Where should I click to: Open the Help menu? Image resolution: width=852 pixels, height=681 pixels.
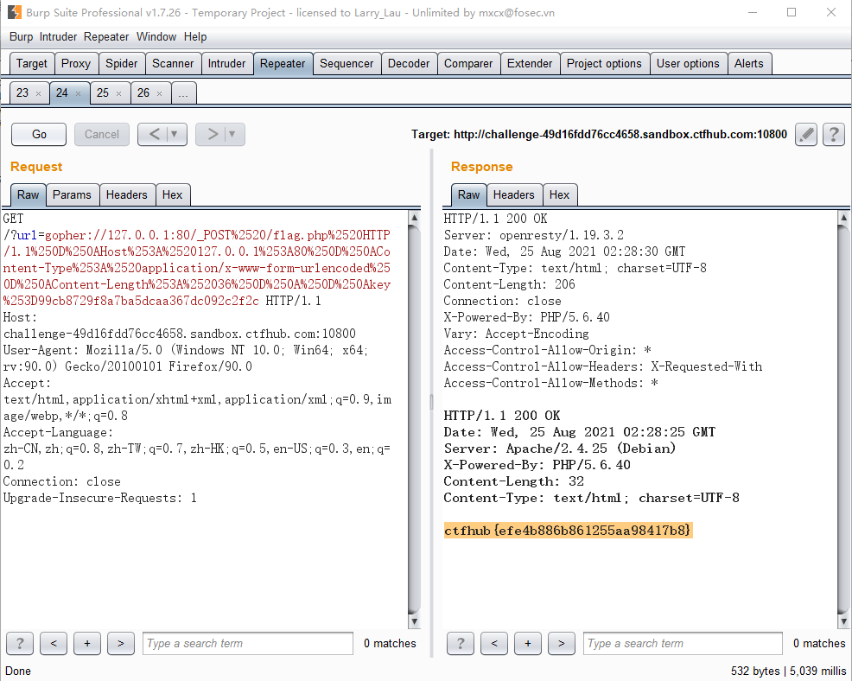pyautogui.click(x=195, y=37)
